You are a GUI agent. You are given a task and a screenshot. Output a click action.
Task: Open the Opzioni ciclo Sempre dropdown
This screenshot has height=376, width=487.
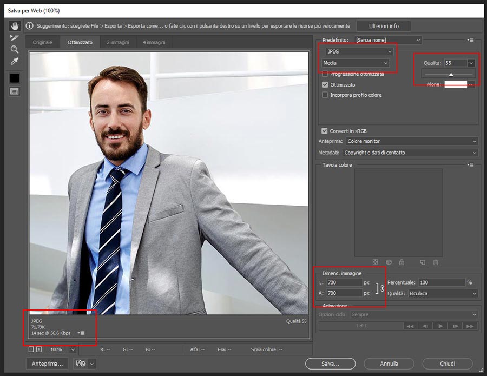(414, 314)
